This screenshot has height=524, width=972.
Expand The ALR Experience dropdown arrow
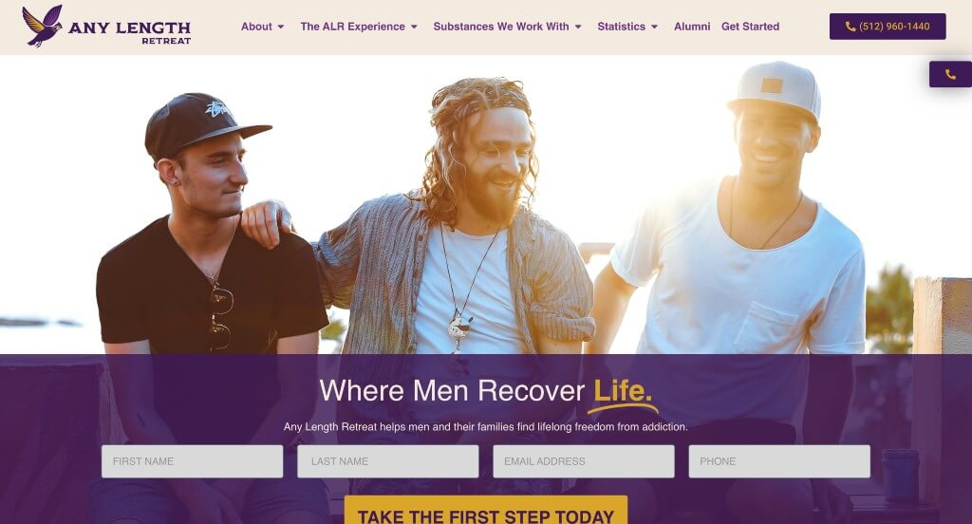click(414, 27)
